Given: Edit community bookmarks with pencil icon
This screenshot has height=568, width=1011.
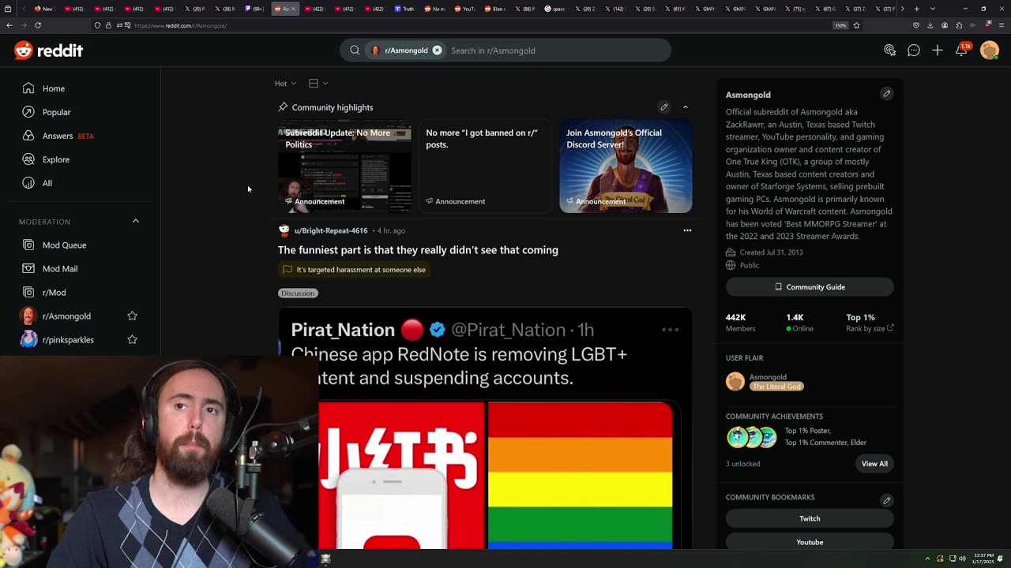Looking at the screenshot, I should 887,500.
